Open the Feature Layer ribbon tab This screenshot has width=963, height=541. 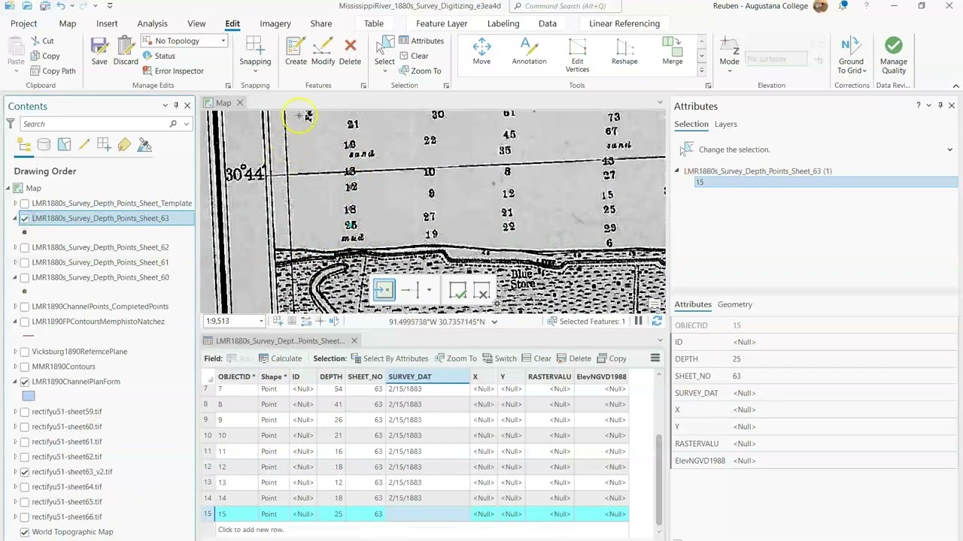click(442, 23)
